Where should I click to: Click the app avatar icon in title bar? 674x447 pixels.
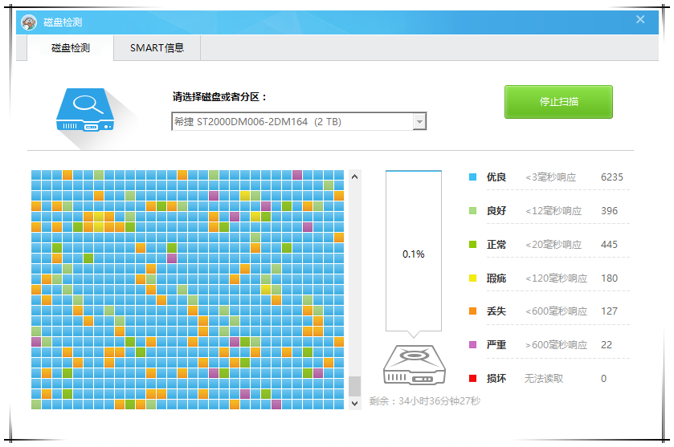(29, 22)
